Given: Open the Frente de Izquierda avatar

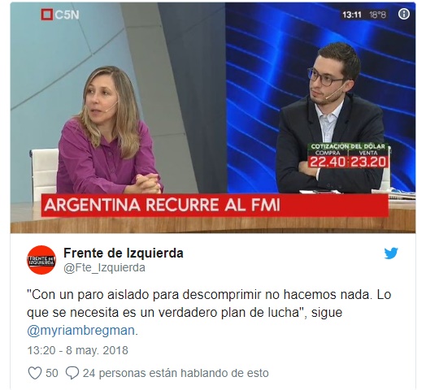Looking at the screenshot, I should click(41, 260).
